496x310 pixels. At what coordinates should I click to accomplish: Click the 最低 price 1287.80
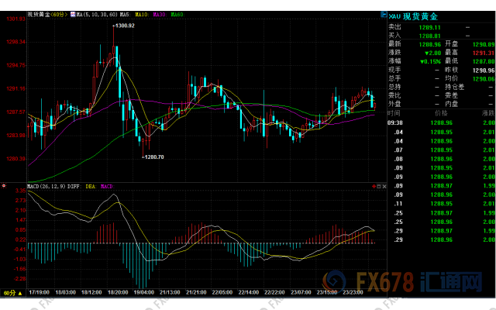(x=484, y=61)
